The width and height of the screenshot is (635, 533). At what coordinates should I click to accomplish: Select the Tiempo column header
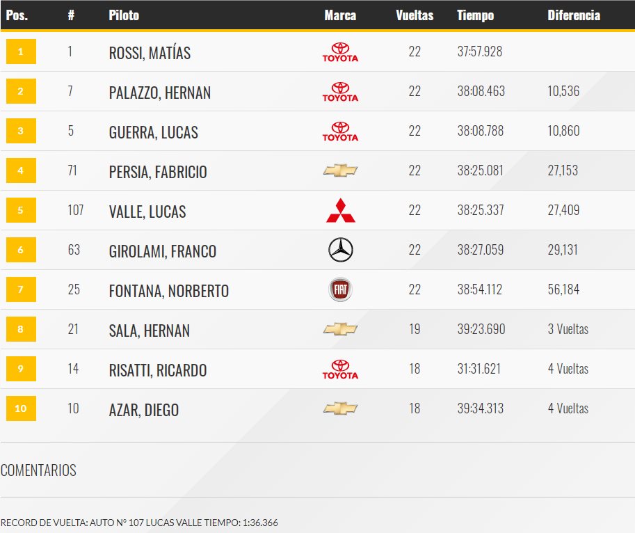476,15
